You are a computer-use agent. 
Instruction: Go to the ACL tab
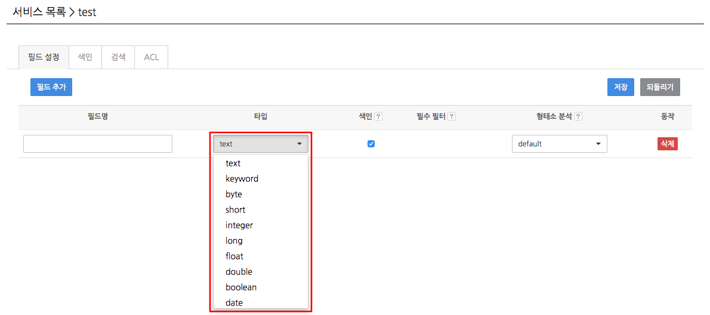point(151,57)
